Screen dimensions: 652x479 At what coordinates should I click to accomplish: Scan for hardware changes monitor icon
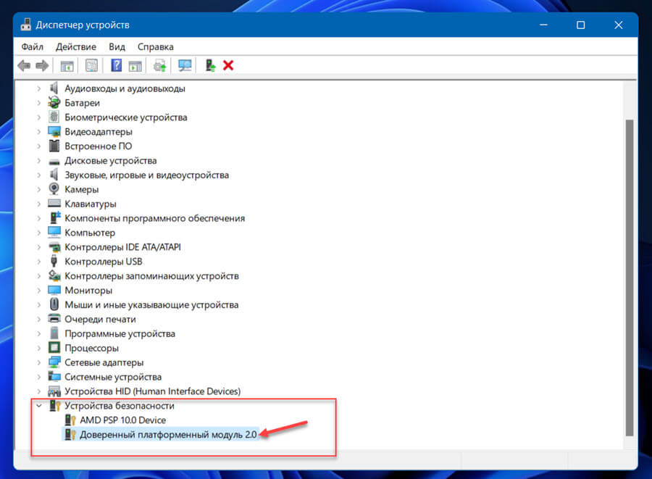[x=185, y=65]
